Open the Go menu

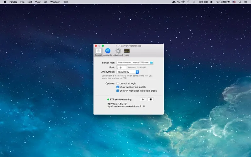45,2
